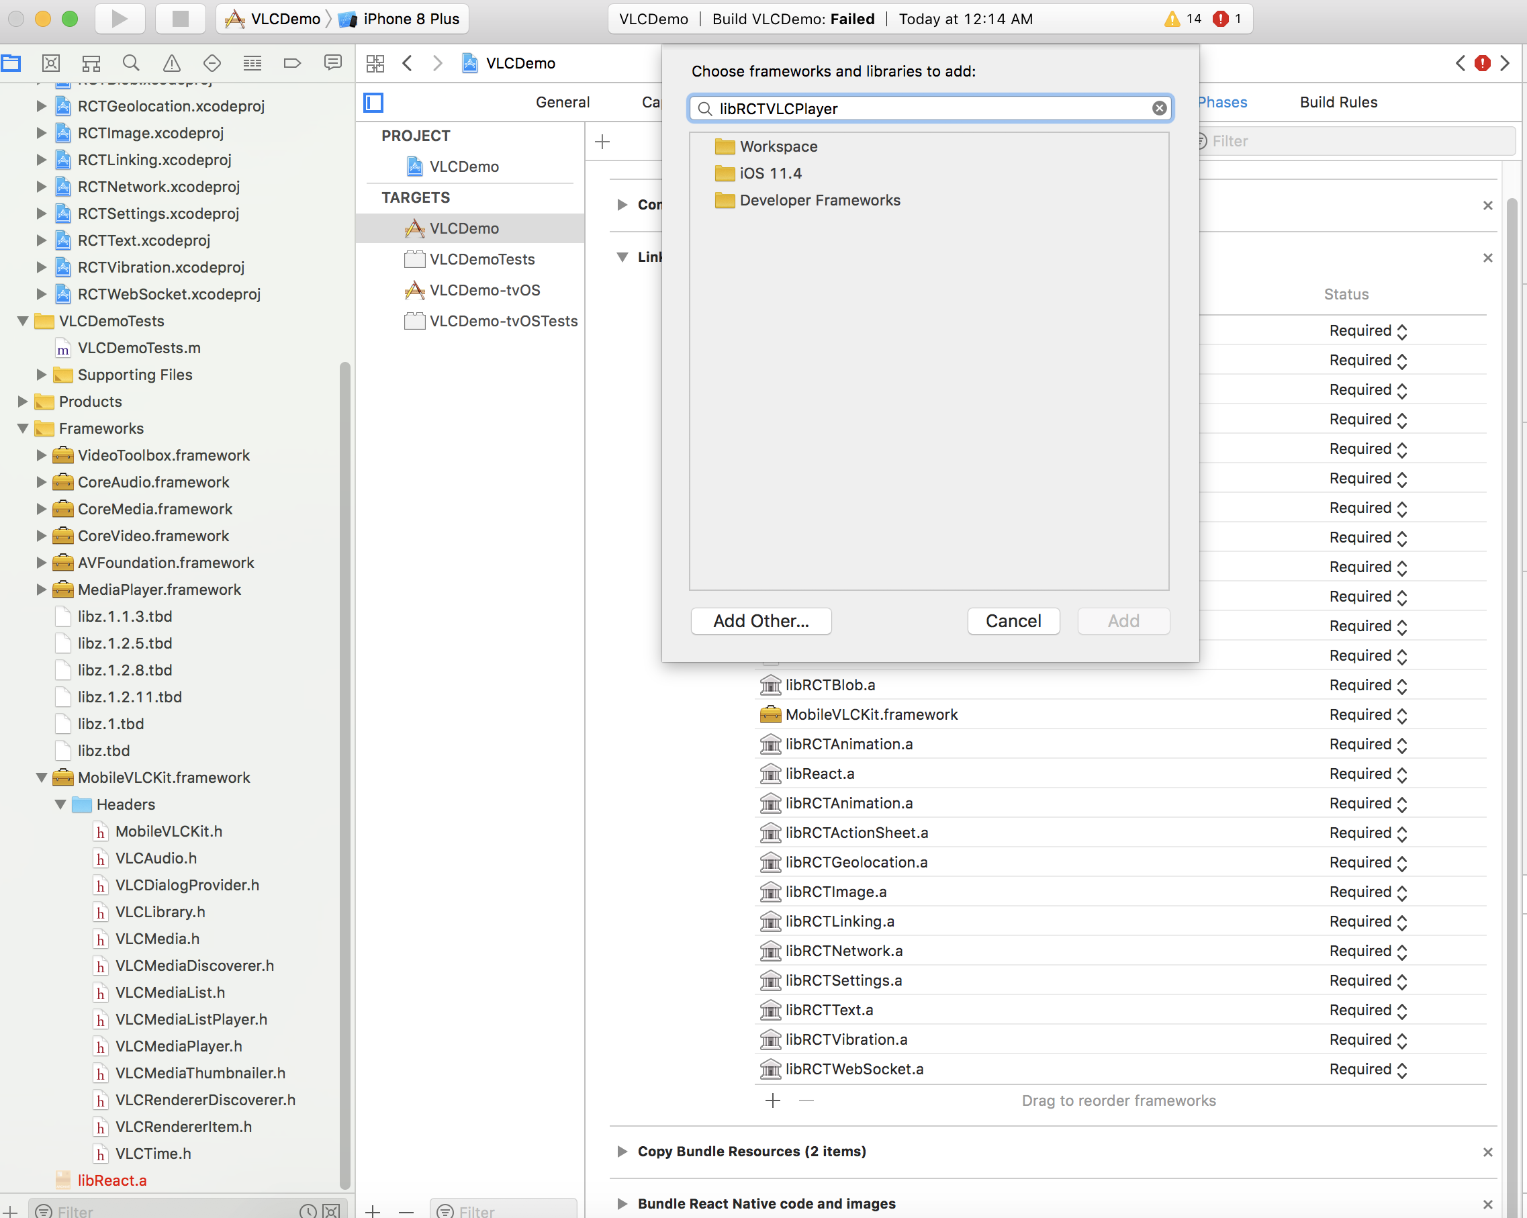Toggle the navigator sidebar visibility button

(373, 103)
